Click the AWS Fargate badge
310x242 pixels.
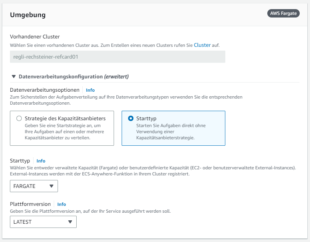click(x=283, y=13)
